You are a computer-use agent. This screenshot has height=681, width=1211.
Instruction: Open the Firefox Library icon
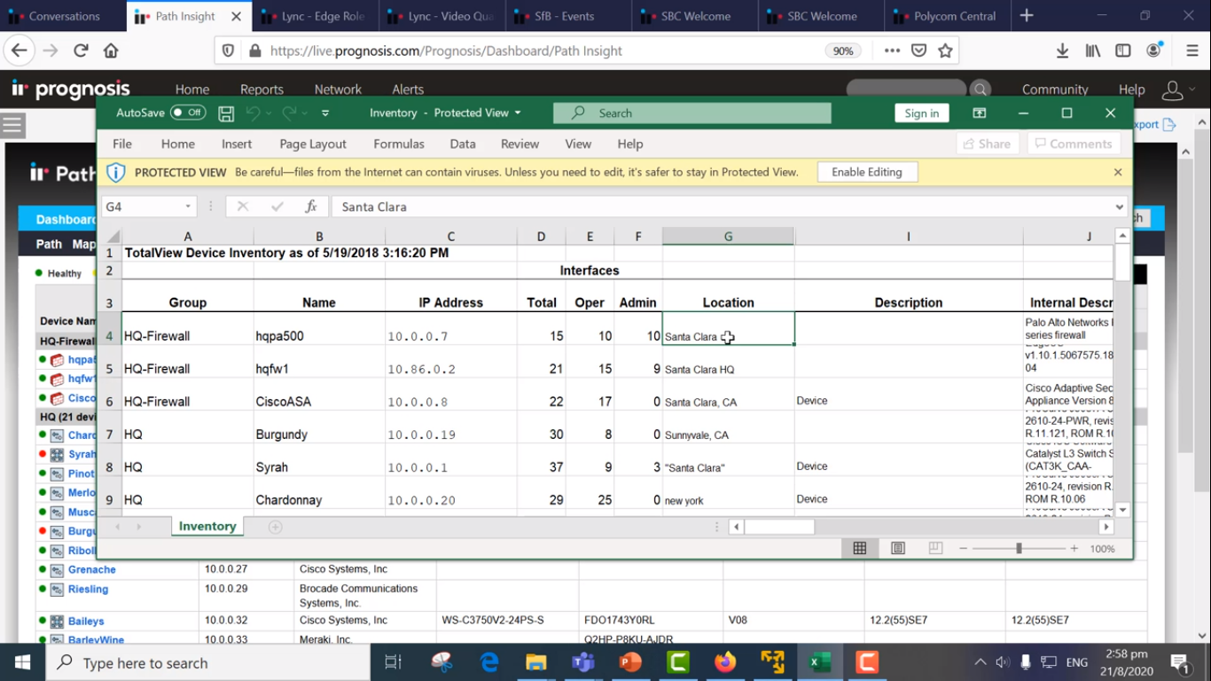1092,51
